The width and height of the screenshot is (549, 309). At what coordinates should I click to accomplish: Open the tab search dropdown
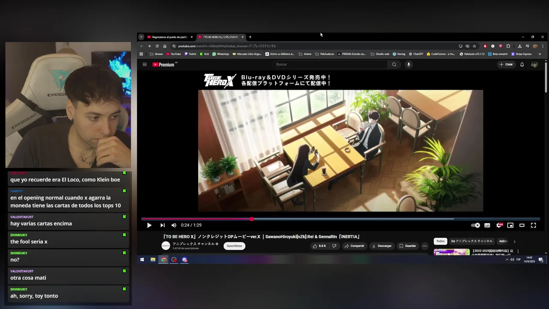(x=141, y=37)
